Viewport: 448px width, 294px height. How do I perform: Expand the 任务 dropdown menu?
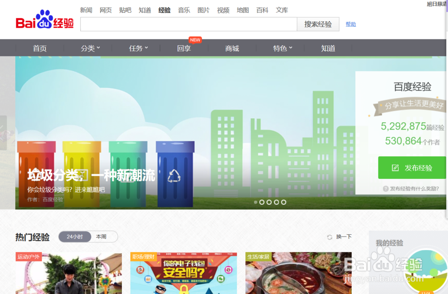tap(138, 48)
